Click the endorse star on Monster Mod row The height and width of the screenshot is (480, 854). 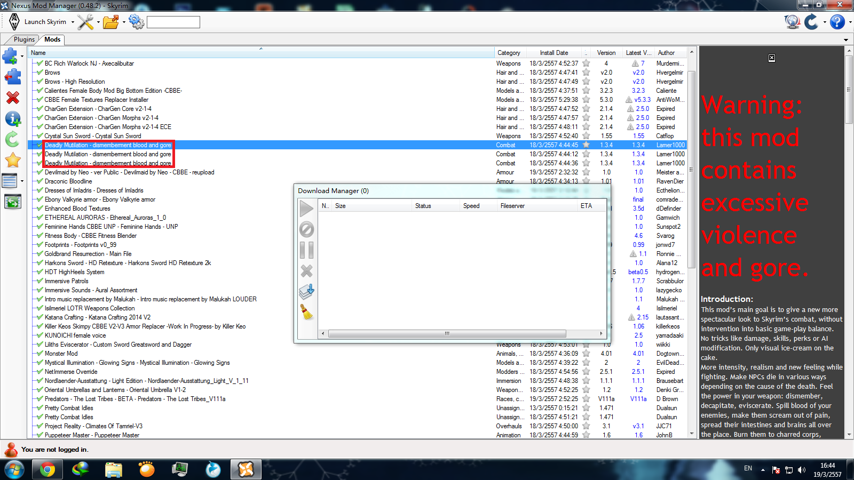586,354
